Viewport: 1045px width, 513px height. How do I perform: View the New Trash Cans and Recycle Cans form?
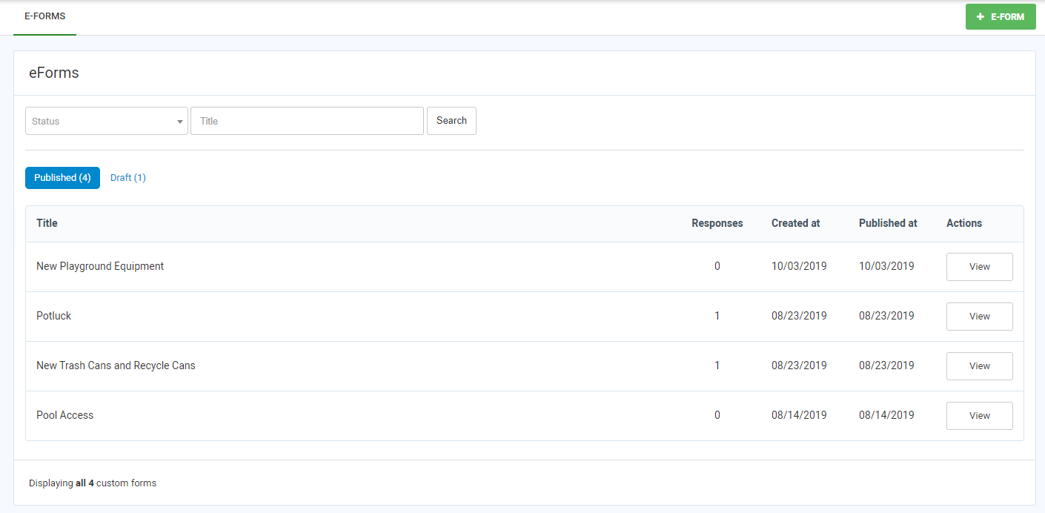coord(979,365)
